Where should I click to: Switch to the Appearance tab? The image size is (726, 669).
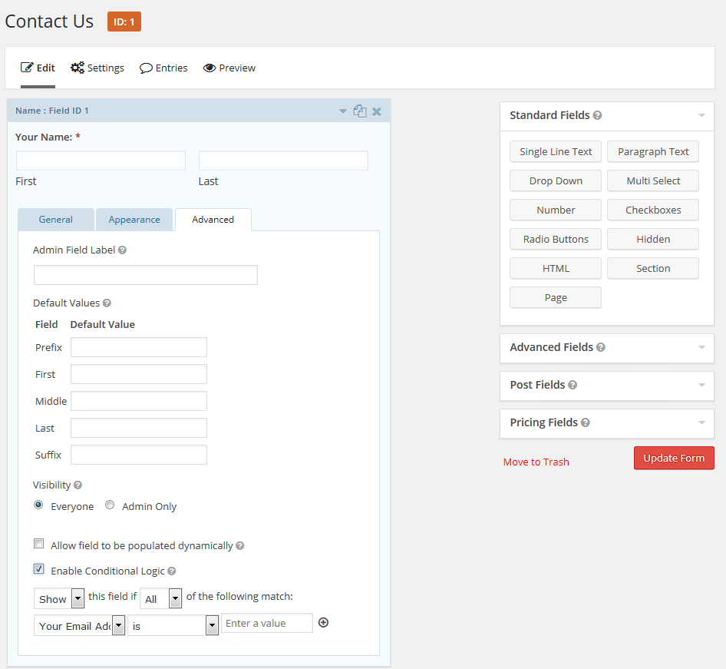click(x=134, y=220)
